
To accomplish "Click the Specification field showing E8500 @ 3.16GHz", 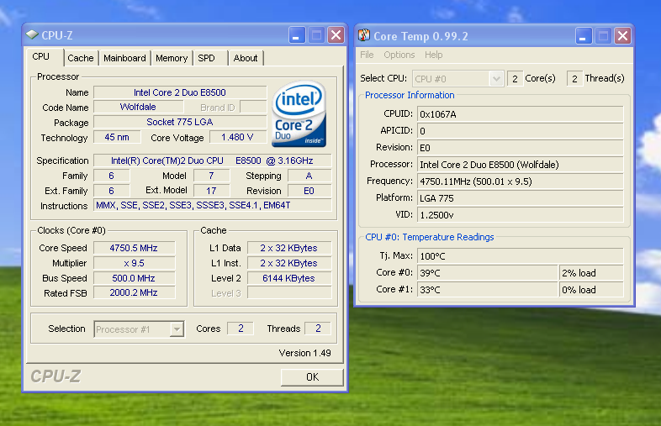I will [213, 160].
